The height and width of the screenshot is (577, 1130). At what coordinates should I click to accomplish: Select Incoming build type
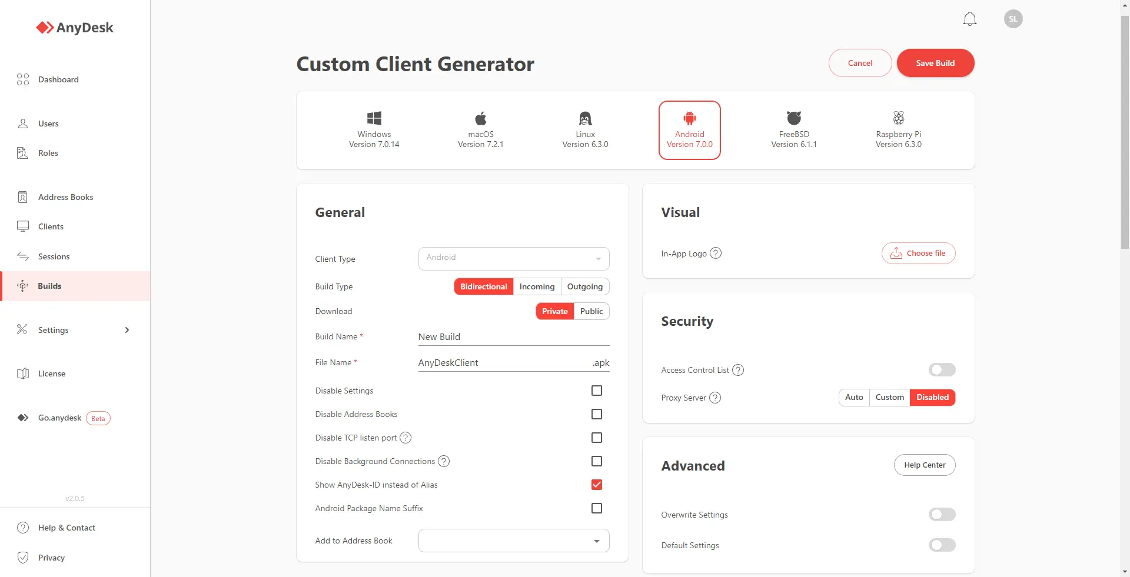[537, 286]
